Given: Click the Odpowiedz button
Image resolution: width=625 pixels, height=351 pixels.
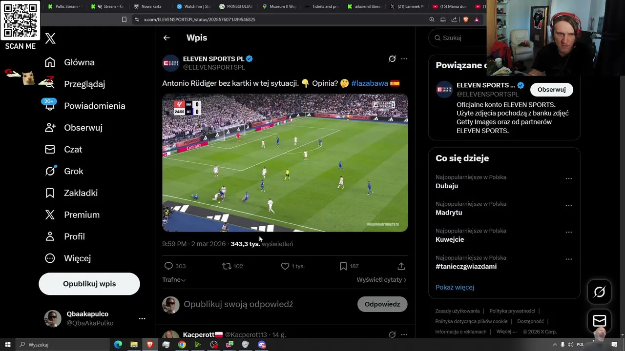Looking at the screenshot, I should pyautogui.click(x=382, y=304).
